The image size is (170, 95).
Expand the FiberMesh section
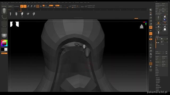point(158,86)
